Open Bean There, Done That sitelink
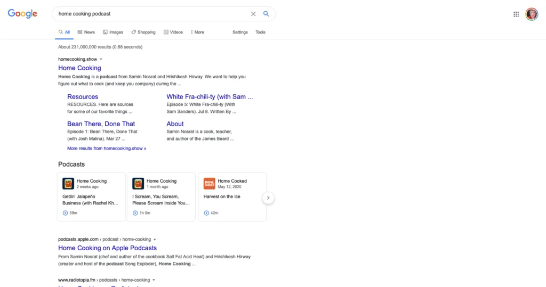This screenshot has height=287, width=546. coord(101,124)
